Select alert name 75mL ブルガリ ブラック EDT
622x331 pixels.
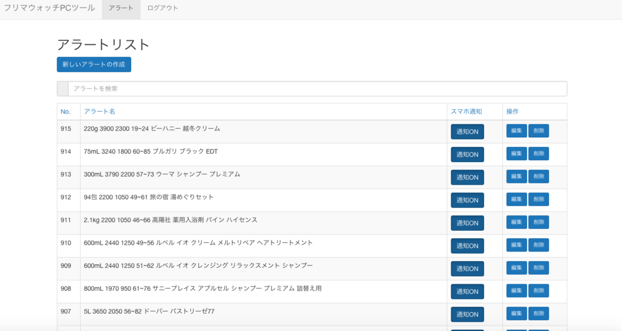coord(151,151)
